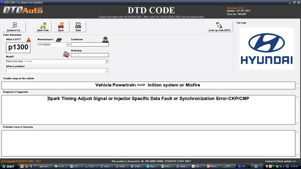This screenshot has height=169, width=301.
Task: Click the technician figure icon
Action: click(105, 39)
